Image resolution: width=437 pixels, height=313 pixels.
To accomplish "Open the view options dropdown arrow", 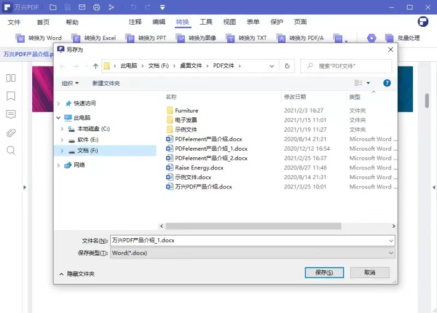I will [x=368, y=83].
